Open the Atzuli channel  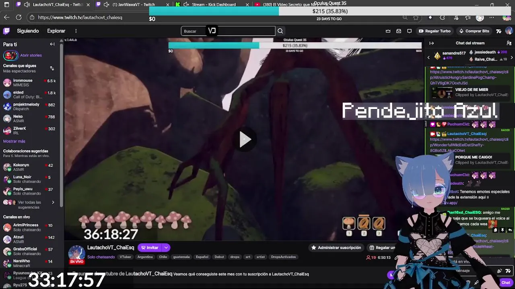click(x=30, y=239)
